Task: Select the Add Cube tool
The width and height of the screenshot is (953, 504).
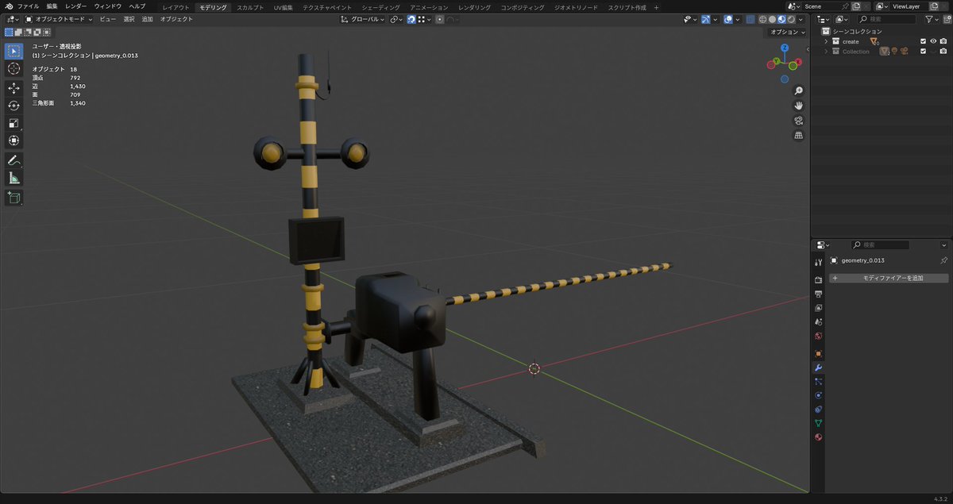Action: (14, 197)
